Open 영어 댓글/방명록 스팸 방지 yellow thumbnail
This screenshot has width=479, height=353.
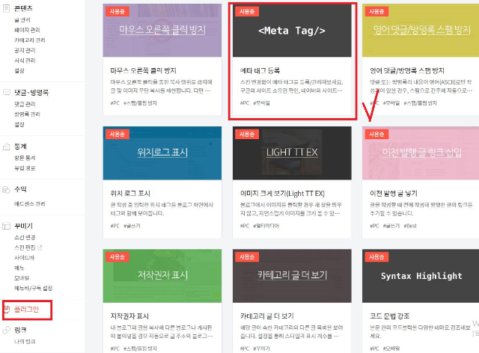pos(421,30)
